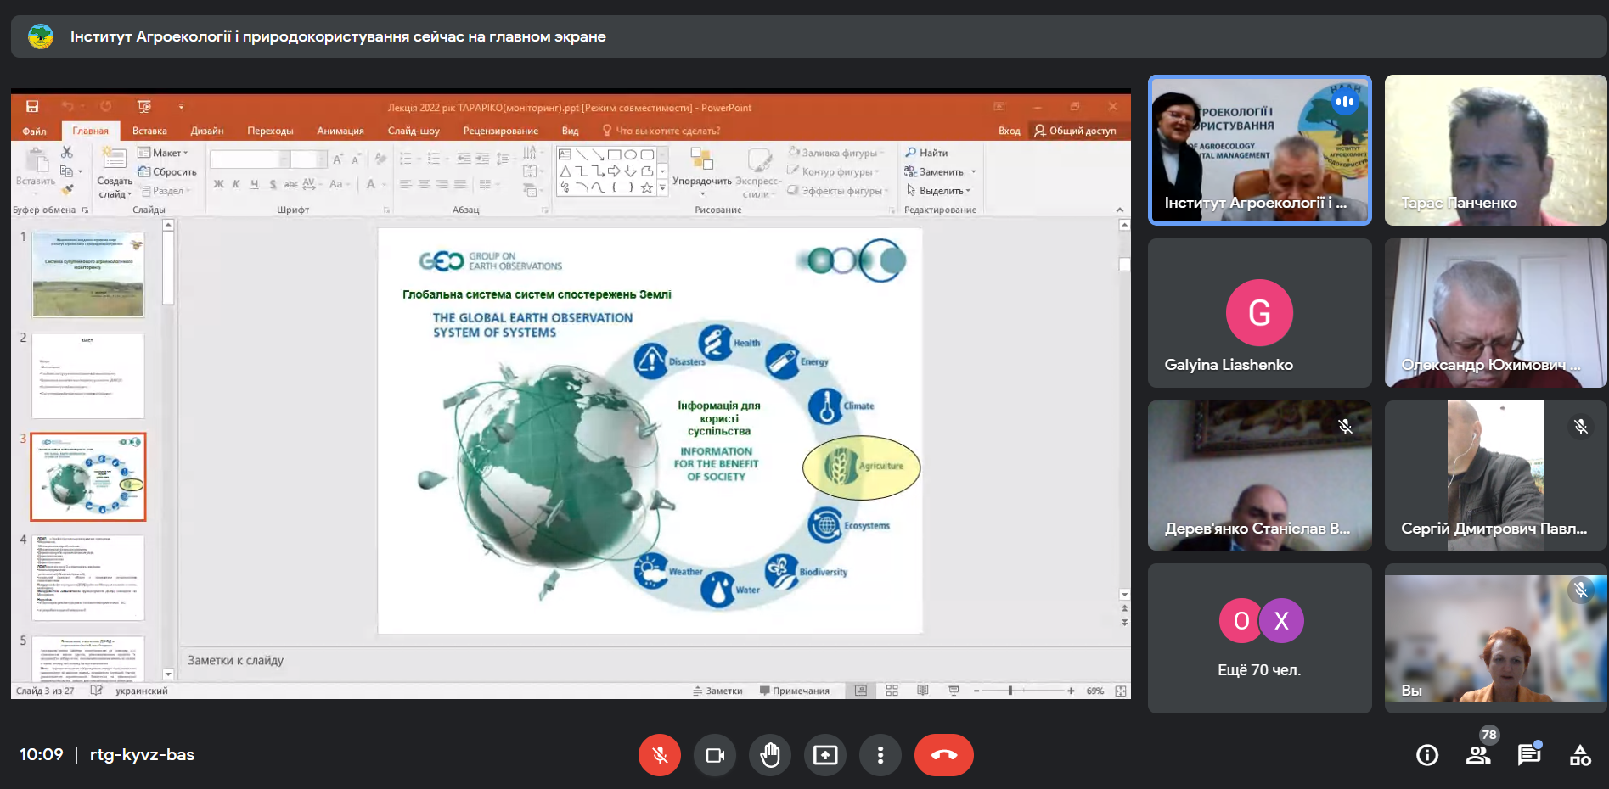The width and height of the screenshot is (1609, 789).
Task: Switch to reading view icon
Action: 923,691
